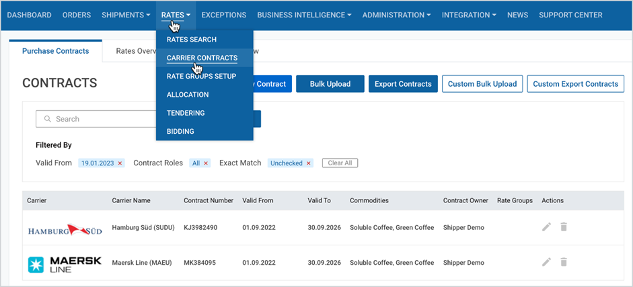The height and width of the screenshot is (287, 633).
Task: Edit the Maersk Line contract pencil icon
Action: [546, 262]
